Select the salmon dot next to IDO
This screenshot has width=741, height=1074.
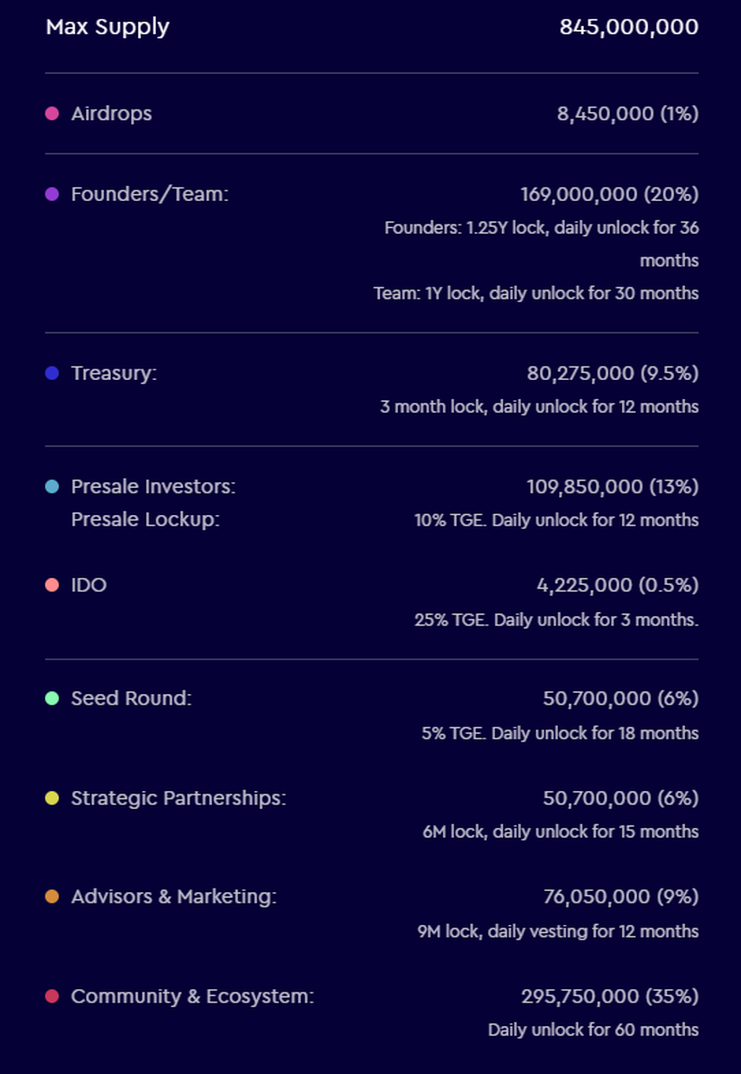(x=52, y=585)
